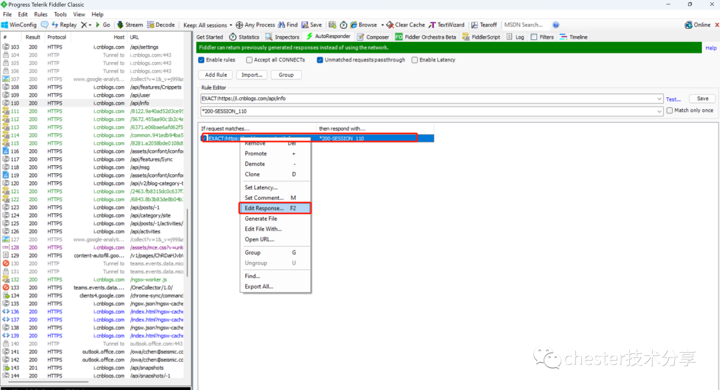Click the Go resume button

pos(103,25)
